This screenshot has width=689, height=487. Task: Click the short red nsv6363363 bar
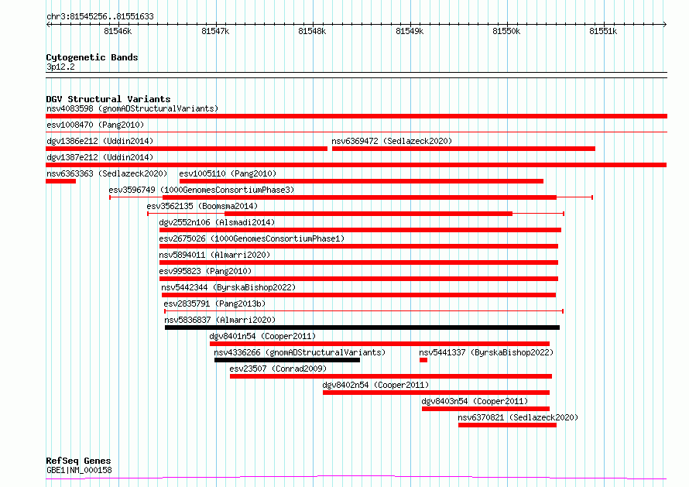(60, 181)
